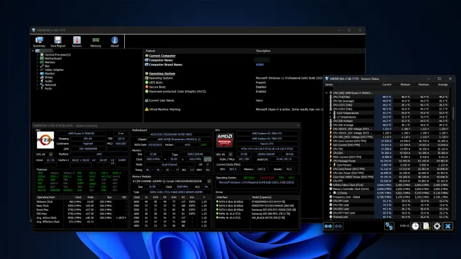Click the remote network monitors icon
Viewport: 461px width, 259px height.
pos(389,226)
